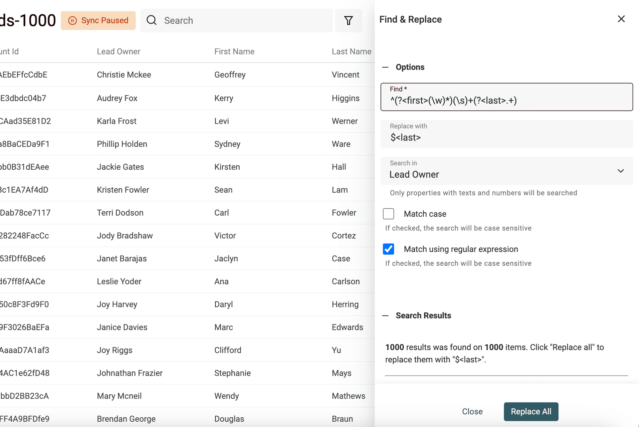Click the filter funnel icon
639x427 pixels.
(x=348, y=21)
